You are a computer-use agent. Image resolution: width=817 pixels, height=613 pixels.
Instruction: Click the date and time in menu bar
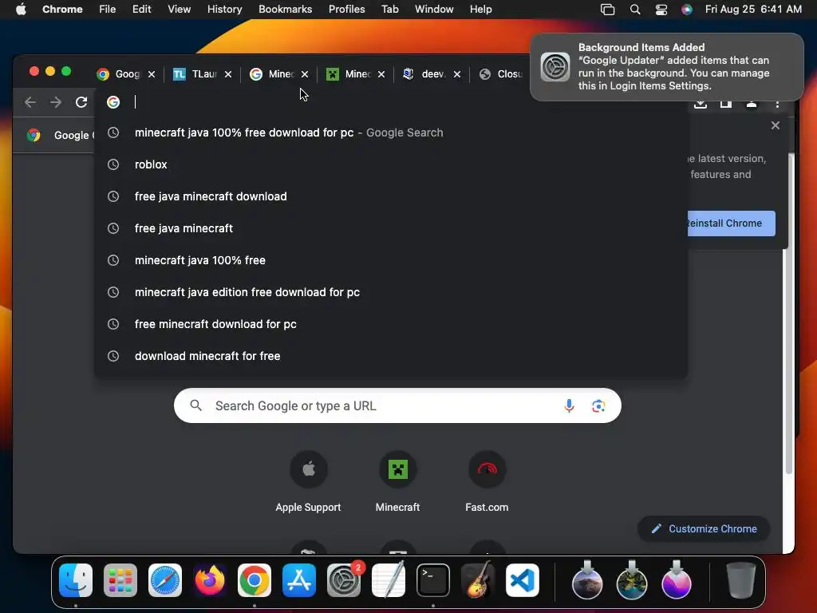click(x=753, y=10)
